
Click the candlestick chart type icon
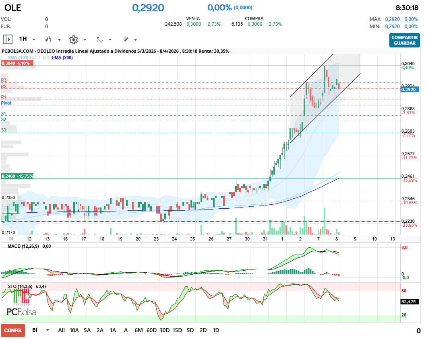(49, 39)
